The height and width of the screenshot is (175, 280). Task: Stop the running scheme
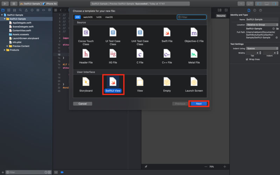point(14,3)
